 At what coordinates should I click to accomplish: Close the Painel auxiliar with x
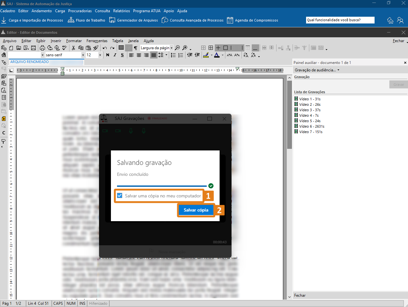pyautogui.click(x=405, y=63)
